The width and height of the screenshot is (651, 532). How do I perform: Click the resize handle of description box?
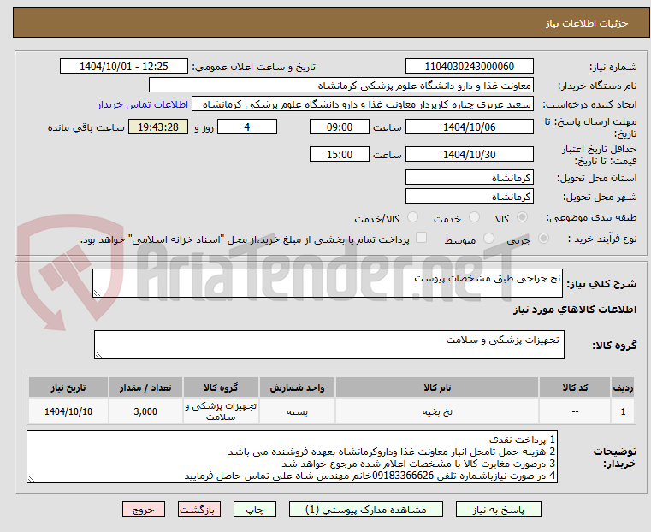point(97,293)
